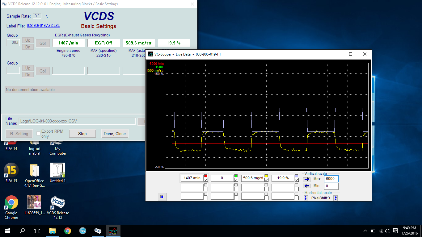Click the VCDS window title bar icon
The image size is (422, 237).
(x=4, y=4)
